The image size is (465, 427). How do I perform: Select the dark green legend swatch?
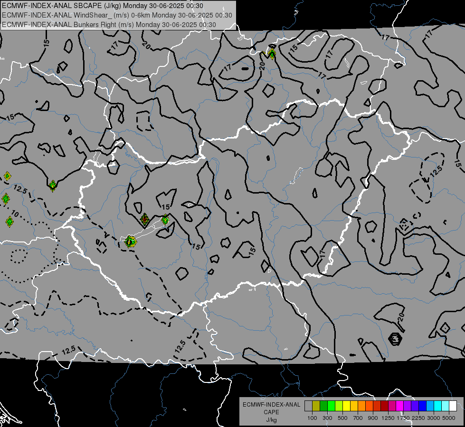(324, 406)
